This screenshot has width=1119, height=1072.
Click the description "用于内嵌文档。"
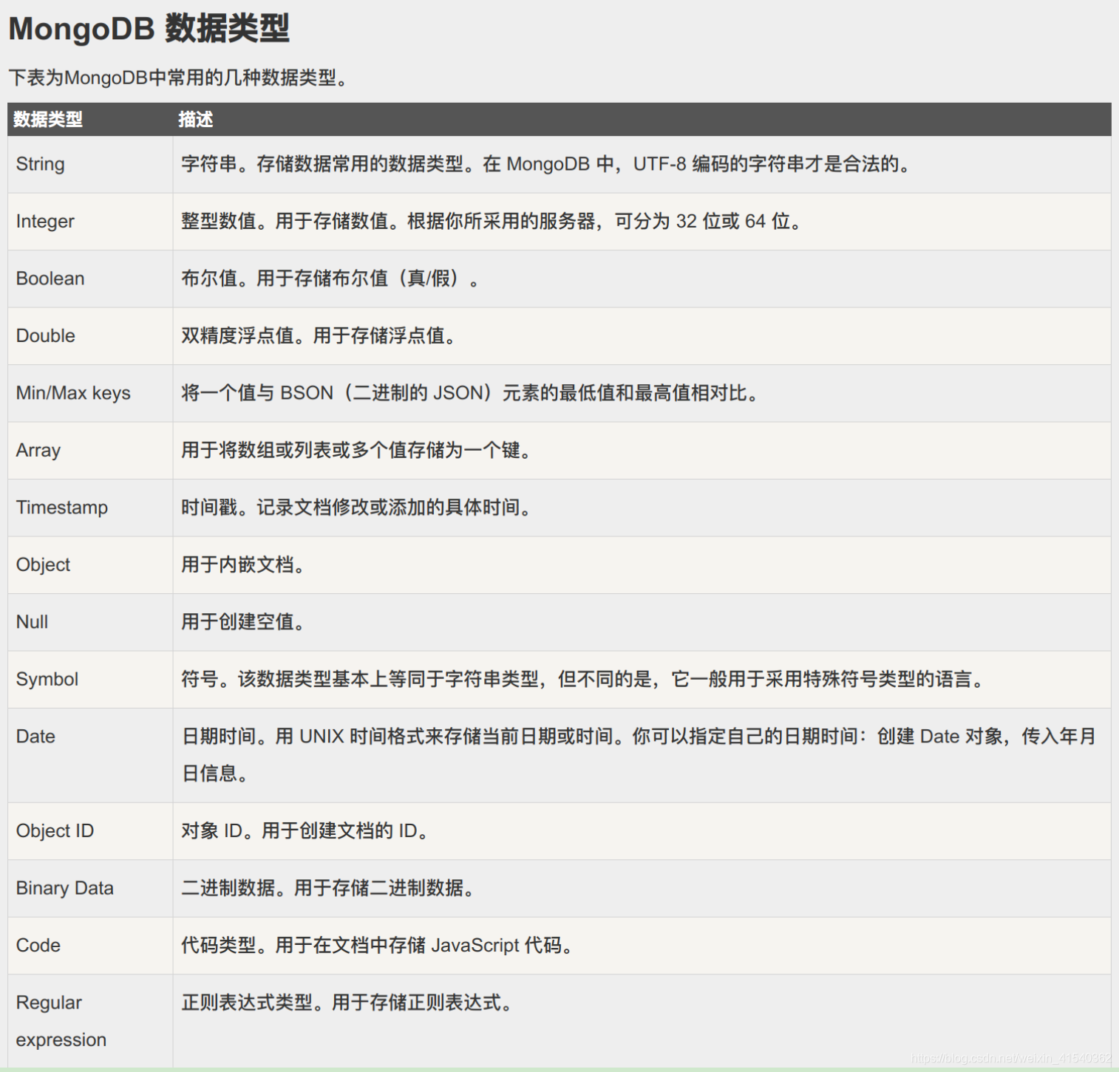click(242, 565)
